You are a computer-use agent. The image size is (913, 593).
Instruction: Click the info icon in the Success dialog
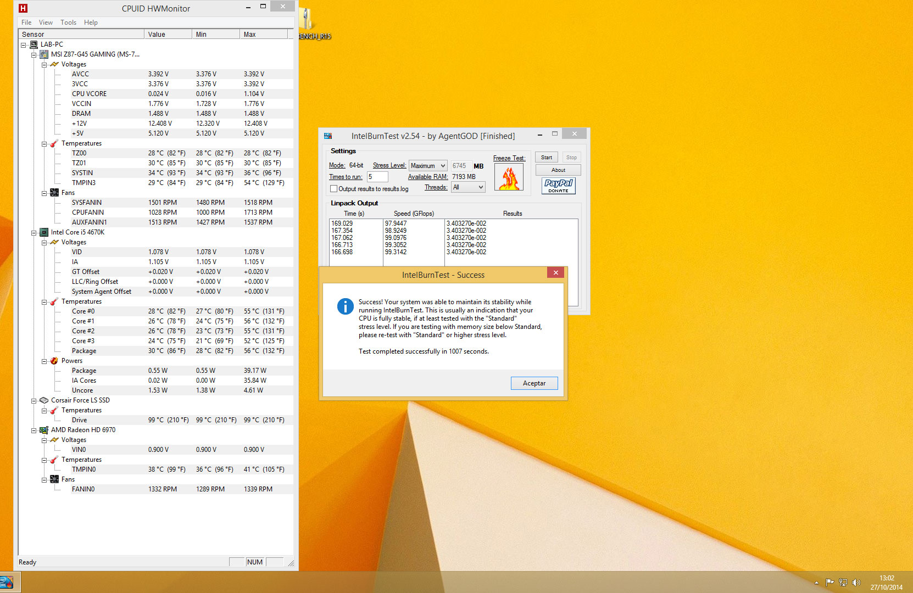pyautogui.click(x=345, y=306)
